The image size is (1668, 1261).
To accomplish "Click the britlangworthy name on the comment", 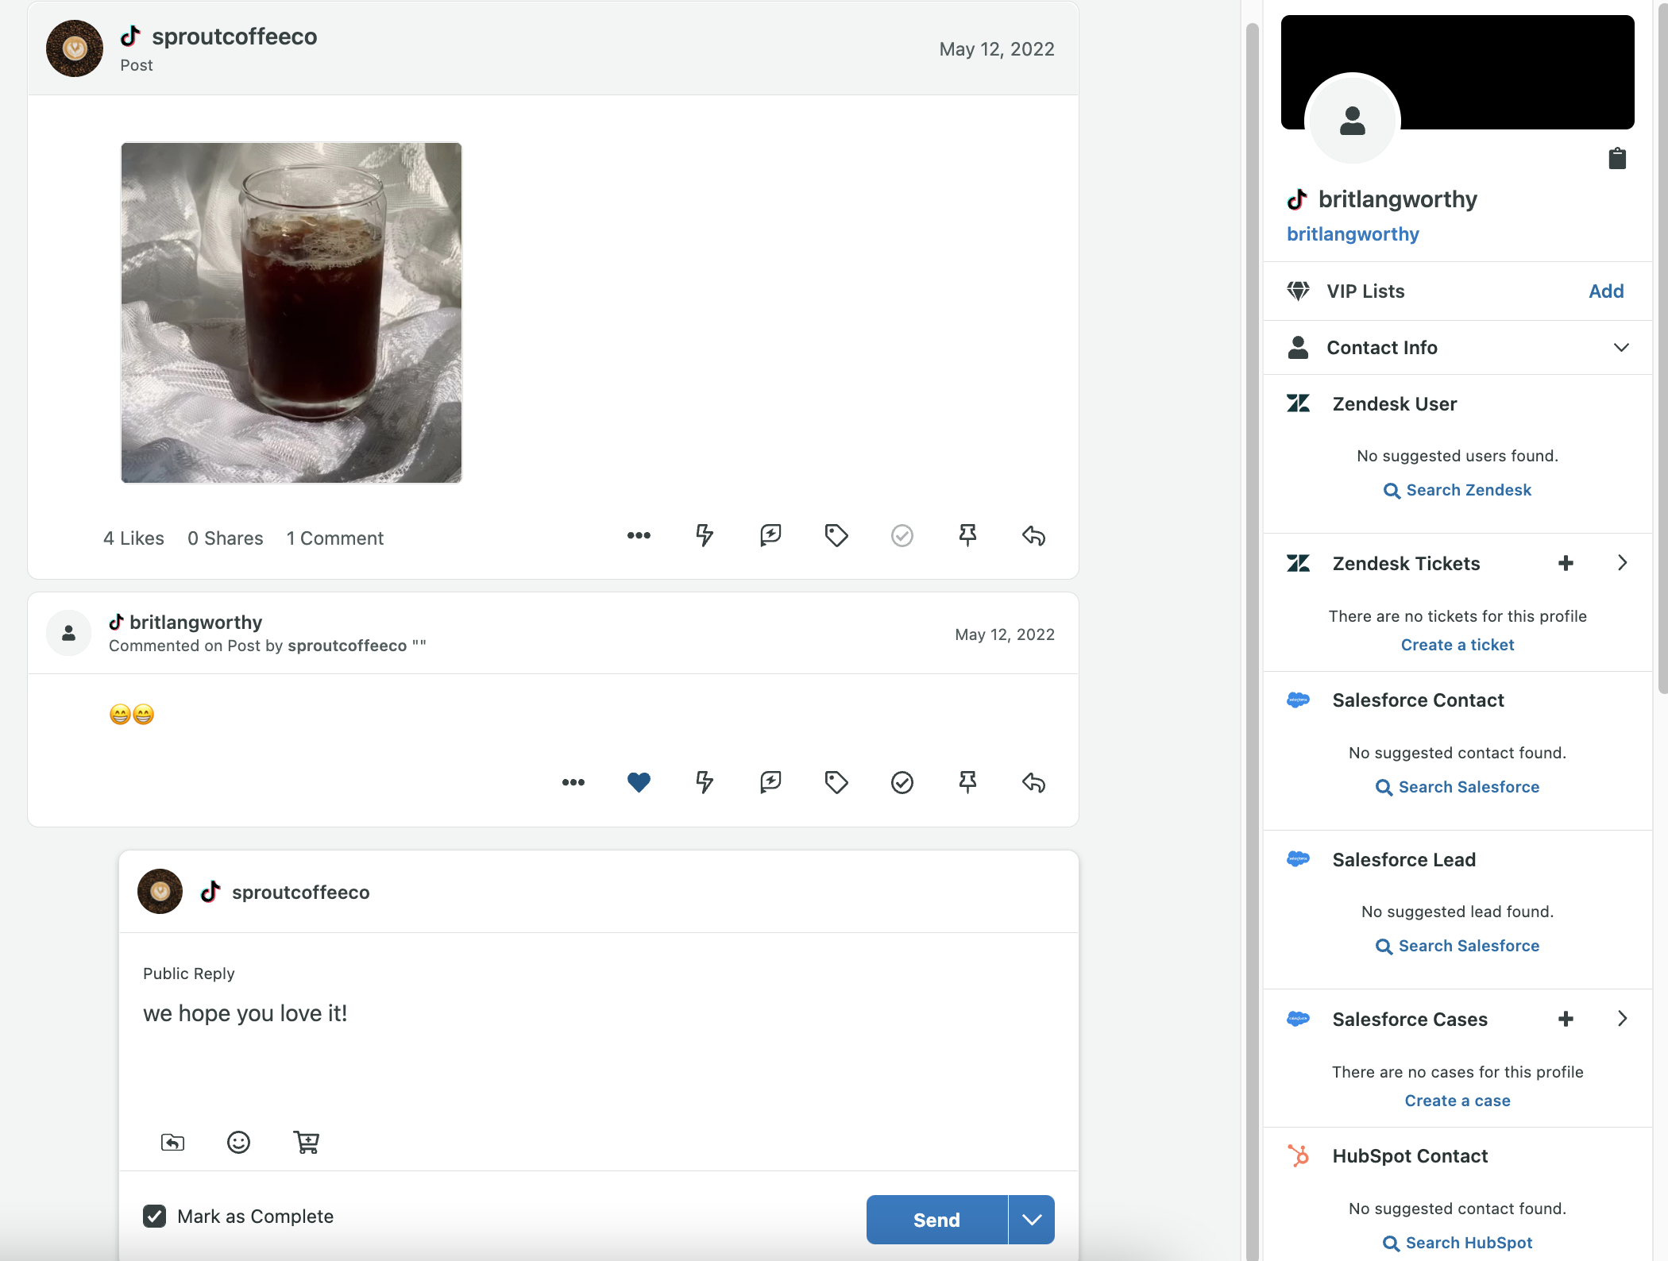I will coord(195,622).
